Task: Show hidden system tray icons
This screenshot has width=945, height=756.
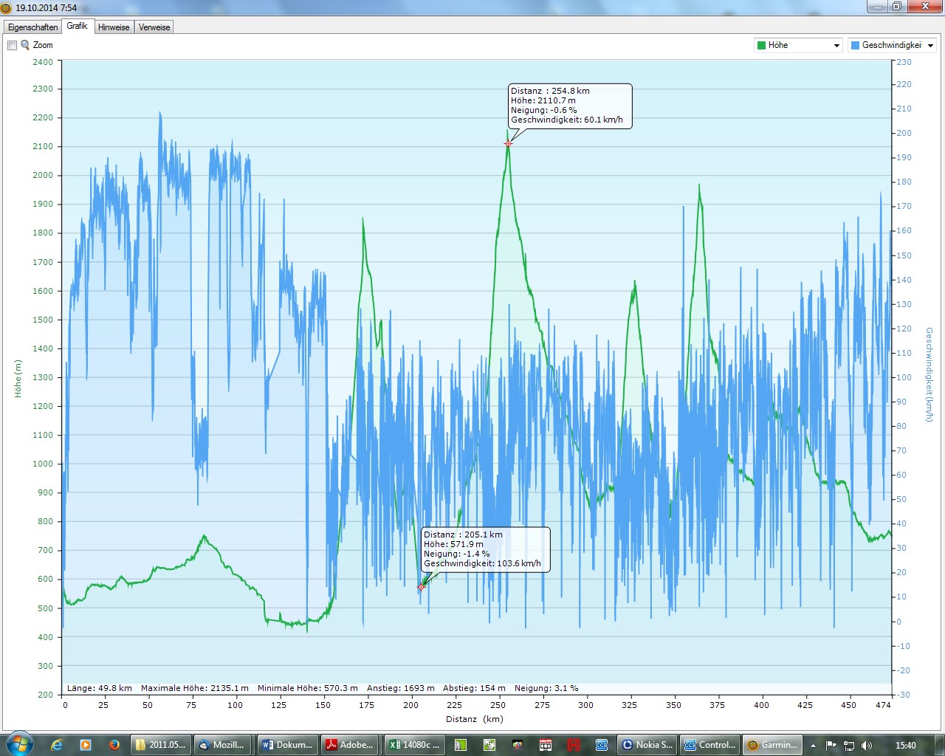Action: [x=813, y=746]
